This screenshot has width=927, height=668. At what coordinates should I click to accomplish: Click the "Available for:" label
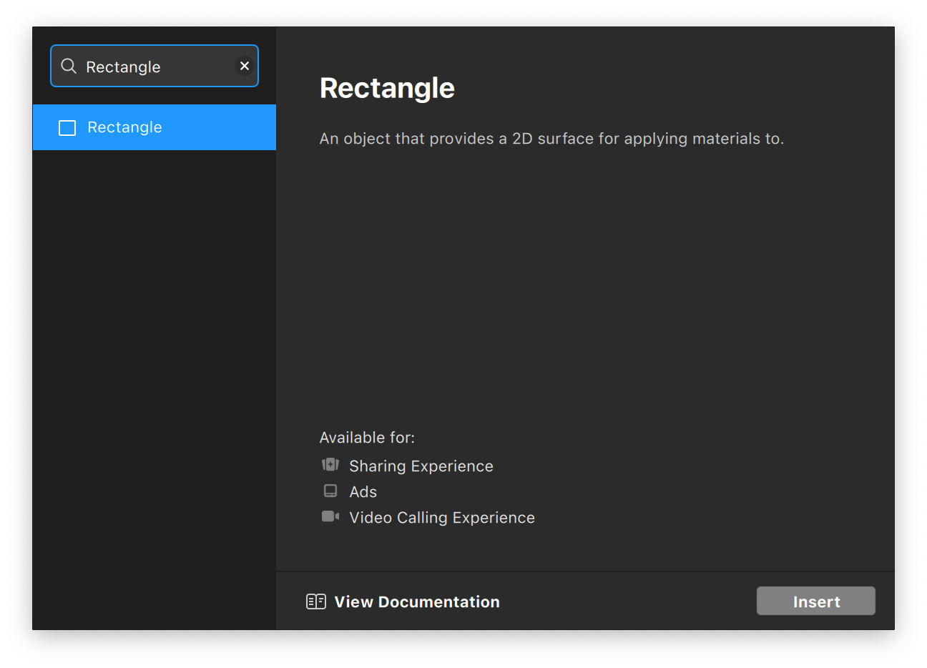367,438
